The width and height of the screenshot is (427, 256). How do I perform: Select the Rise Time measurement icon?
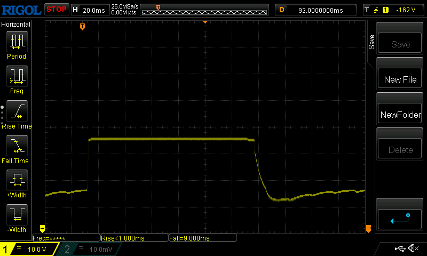(16, 111)
